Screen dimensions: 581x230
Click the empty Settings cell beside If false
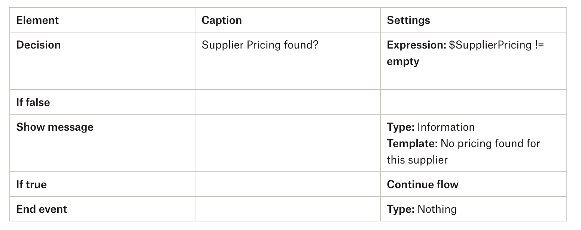(x=473, y=102)
